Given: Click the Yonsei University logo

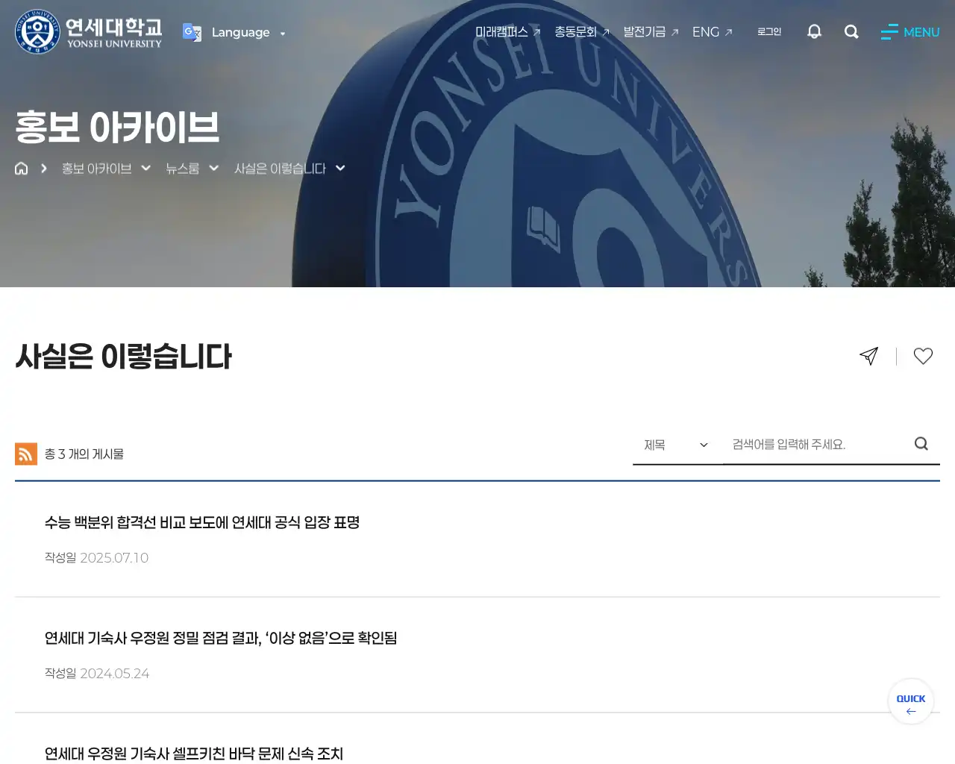Looking at the screenshot, I should 89,32.
